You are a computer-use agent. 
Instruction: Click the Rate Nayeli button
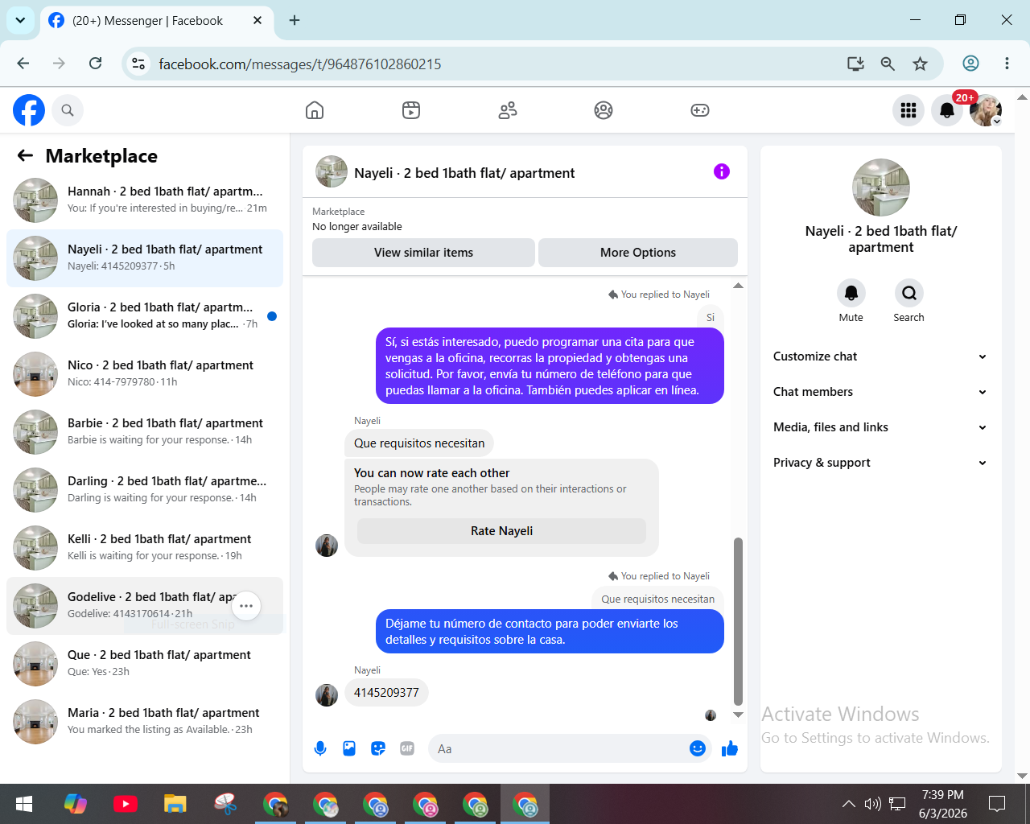click(501, 531)
